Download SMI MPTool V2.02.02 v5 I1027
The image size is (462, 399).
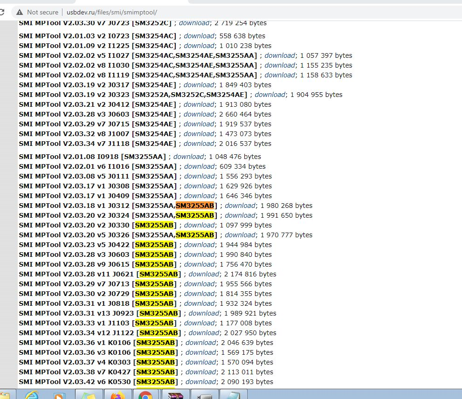click(280, 55)
